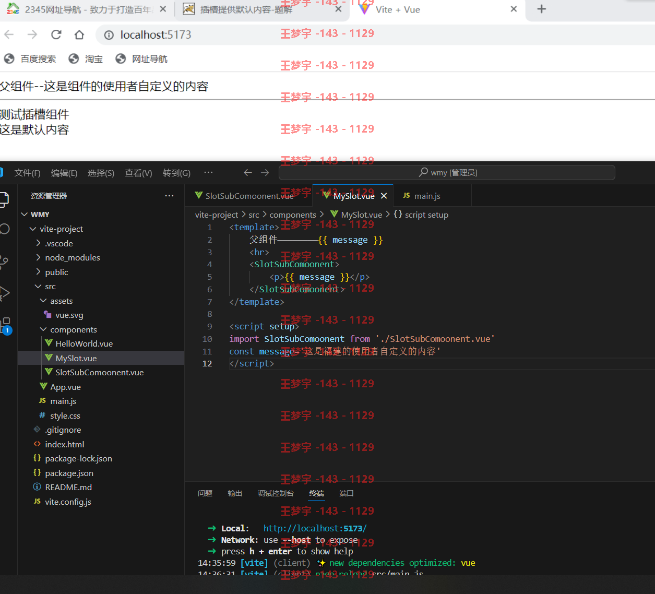Viewport: 655px width, 594px height.
Task: Open package-lock.json in the file tree
Action: [x=78, y=459]
